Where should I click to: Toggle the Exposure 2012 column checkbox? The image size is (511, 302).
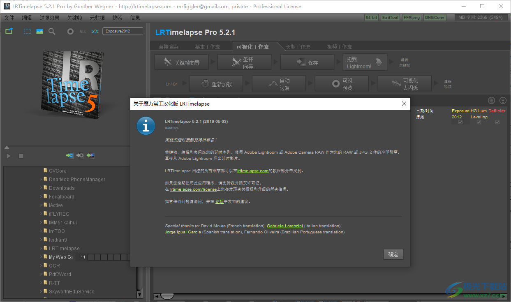[x=460, y=122]
